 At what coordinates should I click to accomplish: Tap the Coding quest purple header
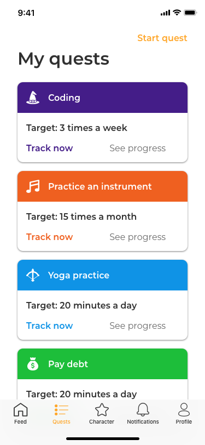click(x=103, y=98)
